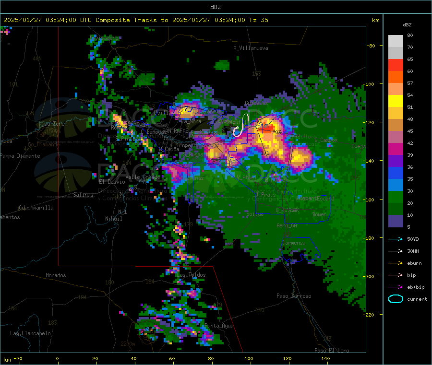Click the 'Pampa_Diamante' map label
432x365 pixels.
tap(20, 156)
